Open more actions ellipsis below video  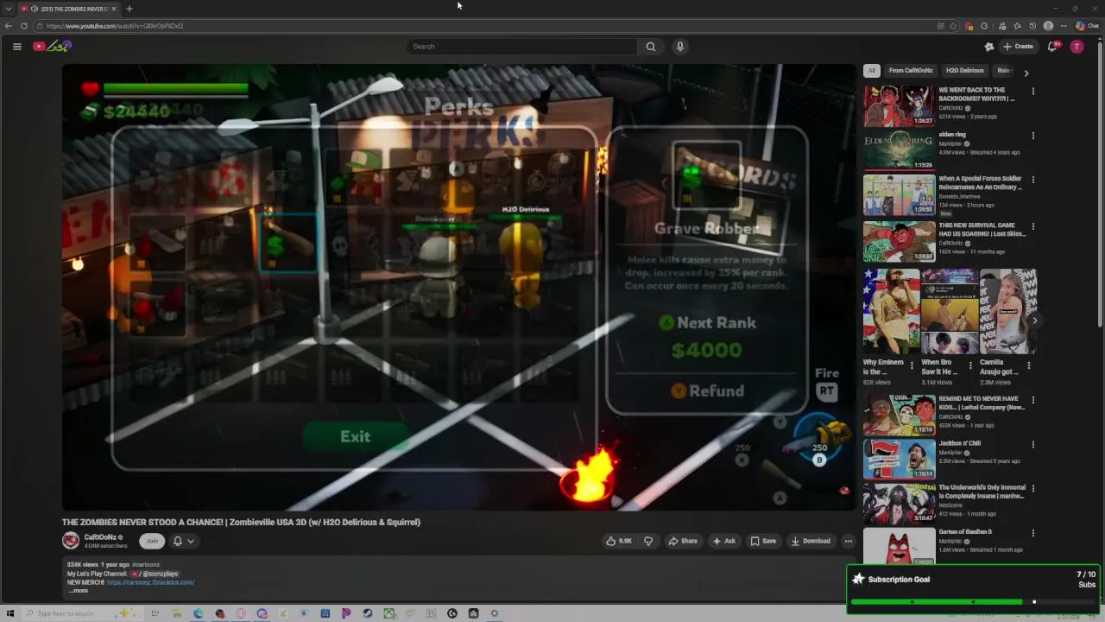tap(849, 541)
